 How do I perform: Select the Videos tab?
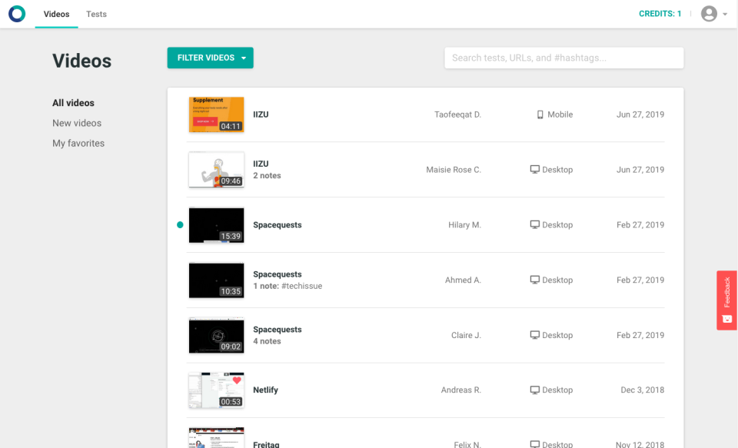(56, 14)
